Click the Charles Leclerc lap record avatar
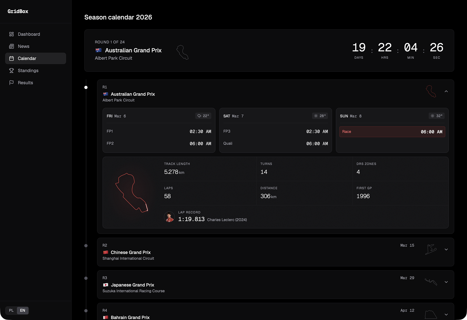 pyautogui.click(x=169, y=217)
